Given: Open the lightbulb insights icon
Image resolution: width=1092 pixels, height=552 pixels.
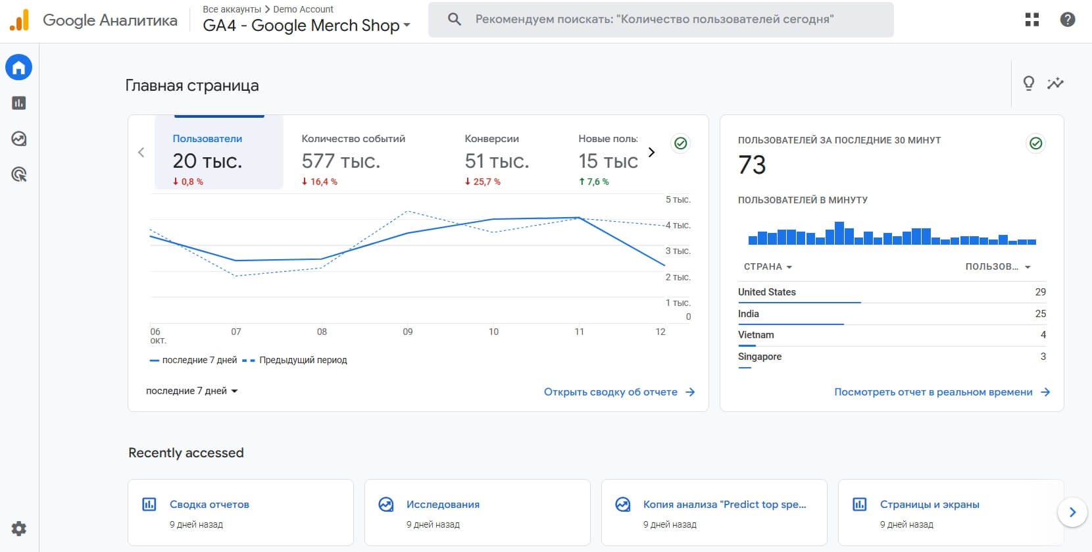Looking at the screenshot, I should (x=1029, y=83).
